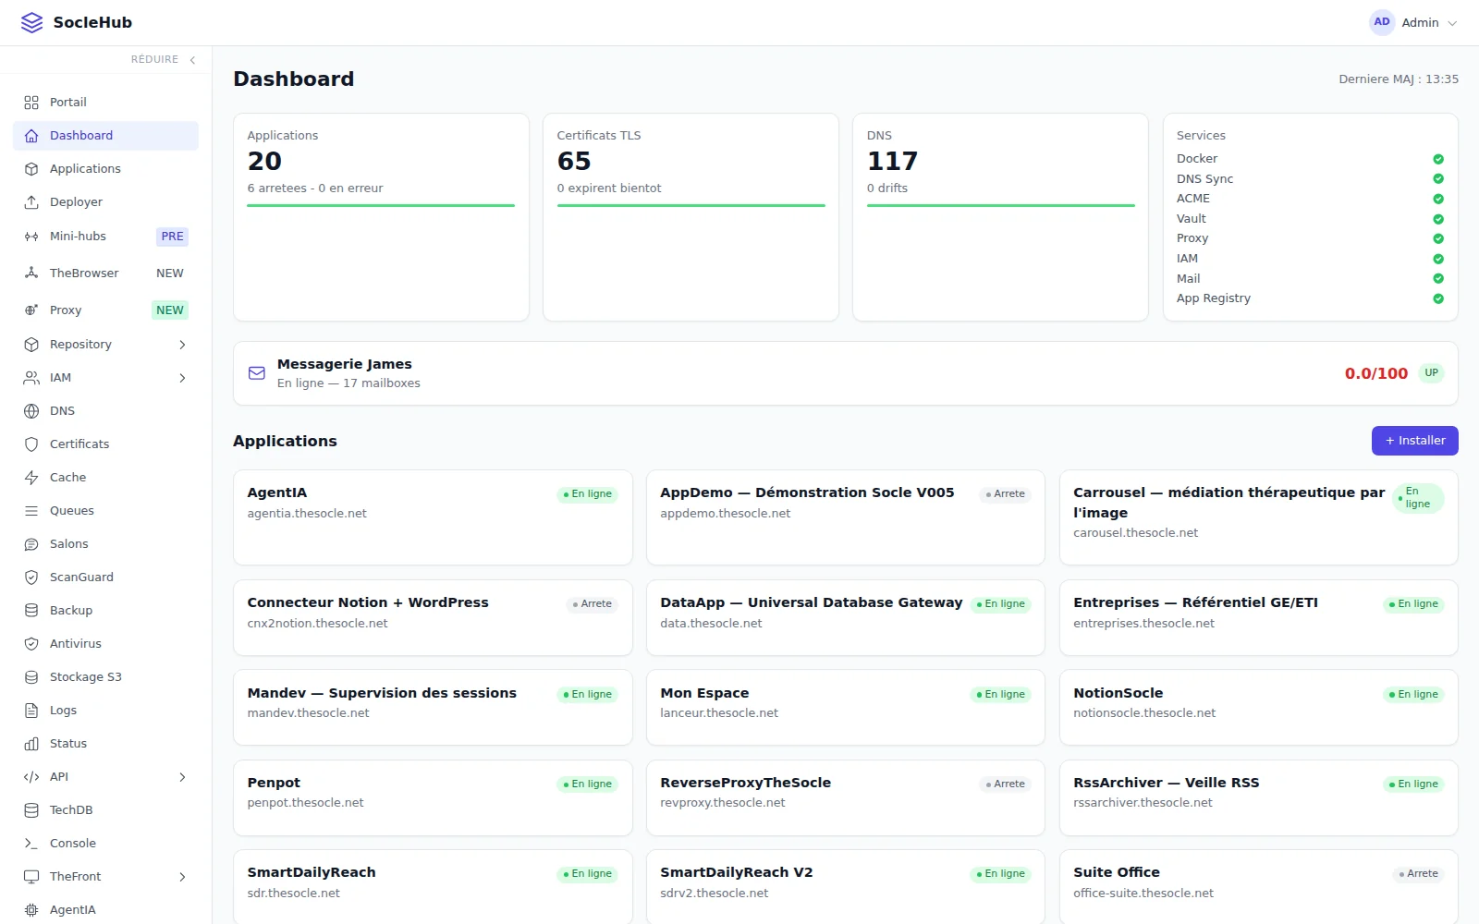Expand the API submenu chevron
The image size is (1479, 924).
182,777
